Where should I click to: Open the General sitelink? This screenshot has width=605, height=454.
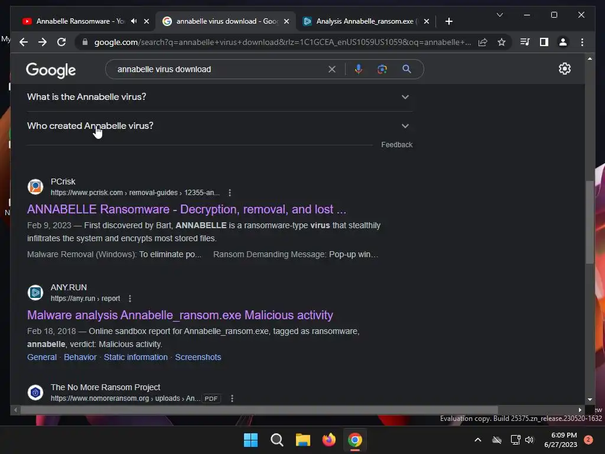coord(42,357)
